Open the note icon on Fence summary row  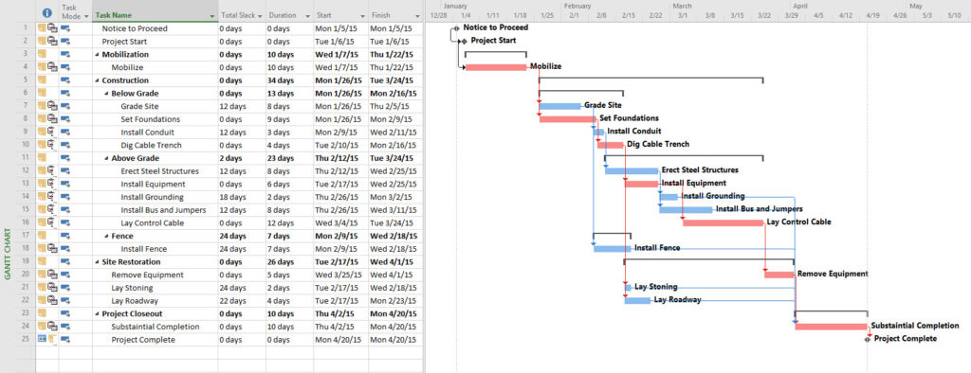42,236
